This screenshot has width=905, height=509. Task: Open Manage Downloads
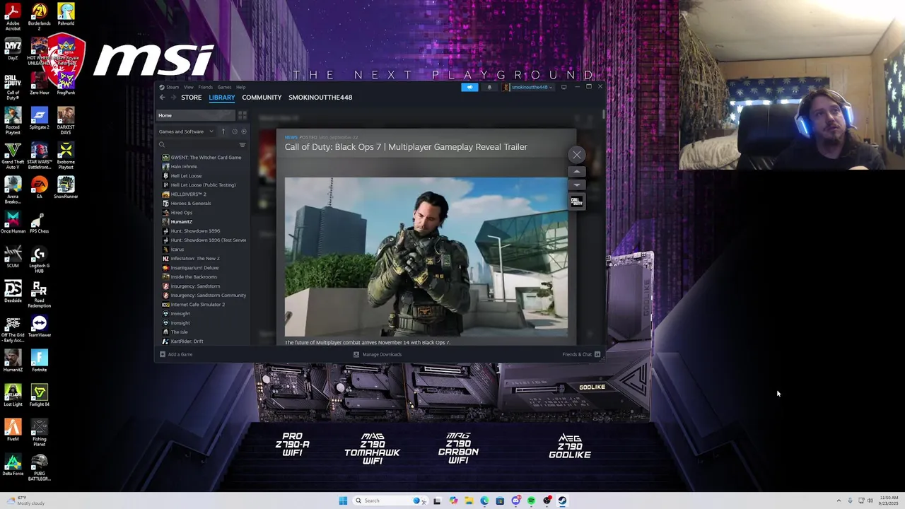[x=378, y=354]
